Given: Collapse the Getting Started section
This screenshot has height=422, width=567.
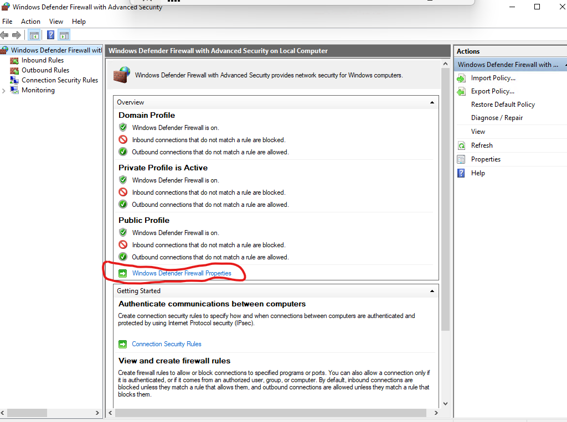Looking at the screenshot, I should click(432, 291).
